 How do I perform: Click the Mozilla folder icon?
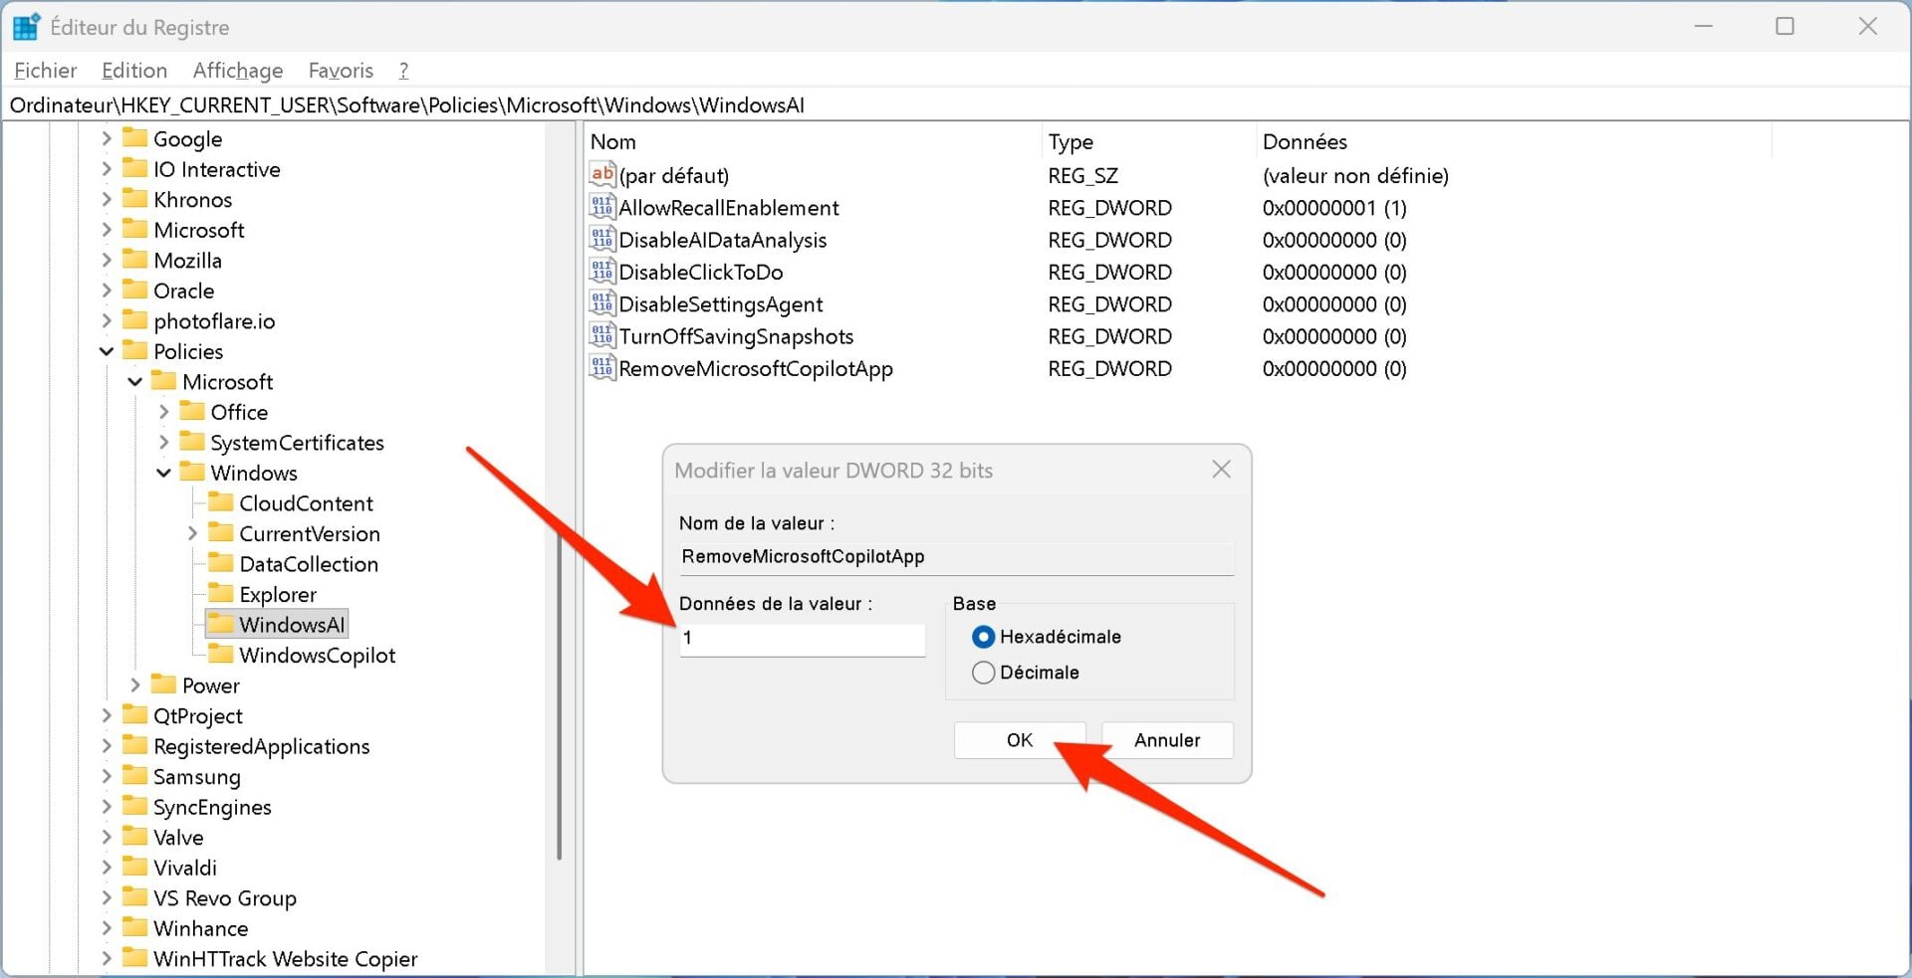point(134,259)
